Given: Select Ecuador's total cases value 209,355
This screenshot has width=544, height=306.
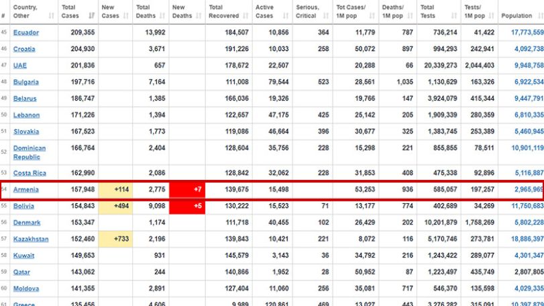Looking at the screenshot, I should [x=83, y=33].
